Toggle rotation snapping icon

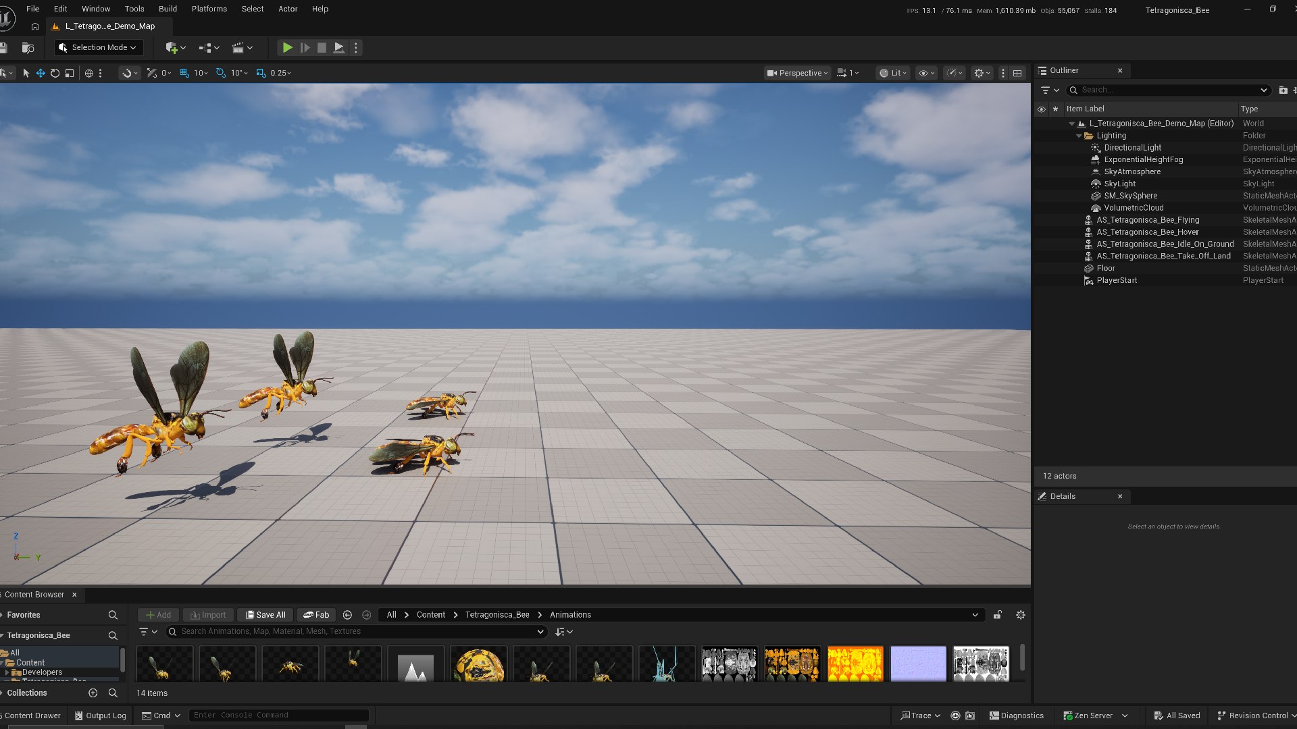pos(221,73)
